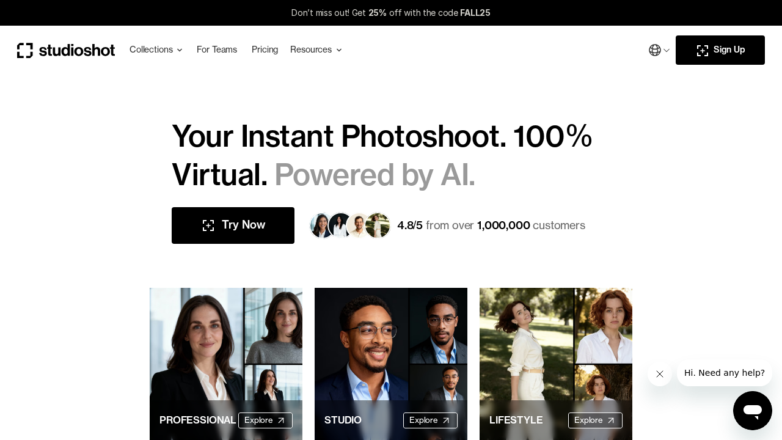Image resolution: width=782 pixels, height=440 pixels.
Task: Explore the Professional collection
Action: tap(265, 420)
